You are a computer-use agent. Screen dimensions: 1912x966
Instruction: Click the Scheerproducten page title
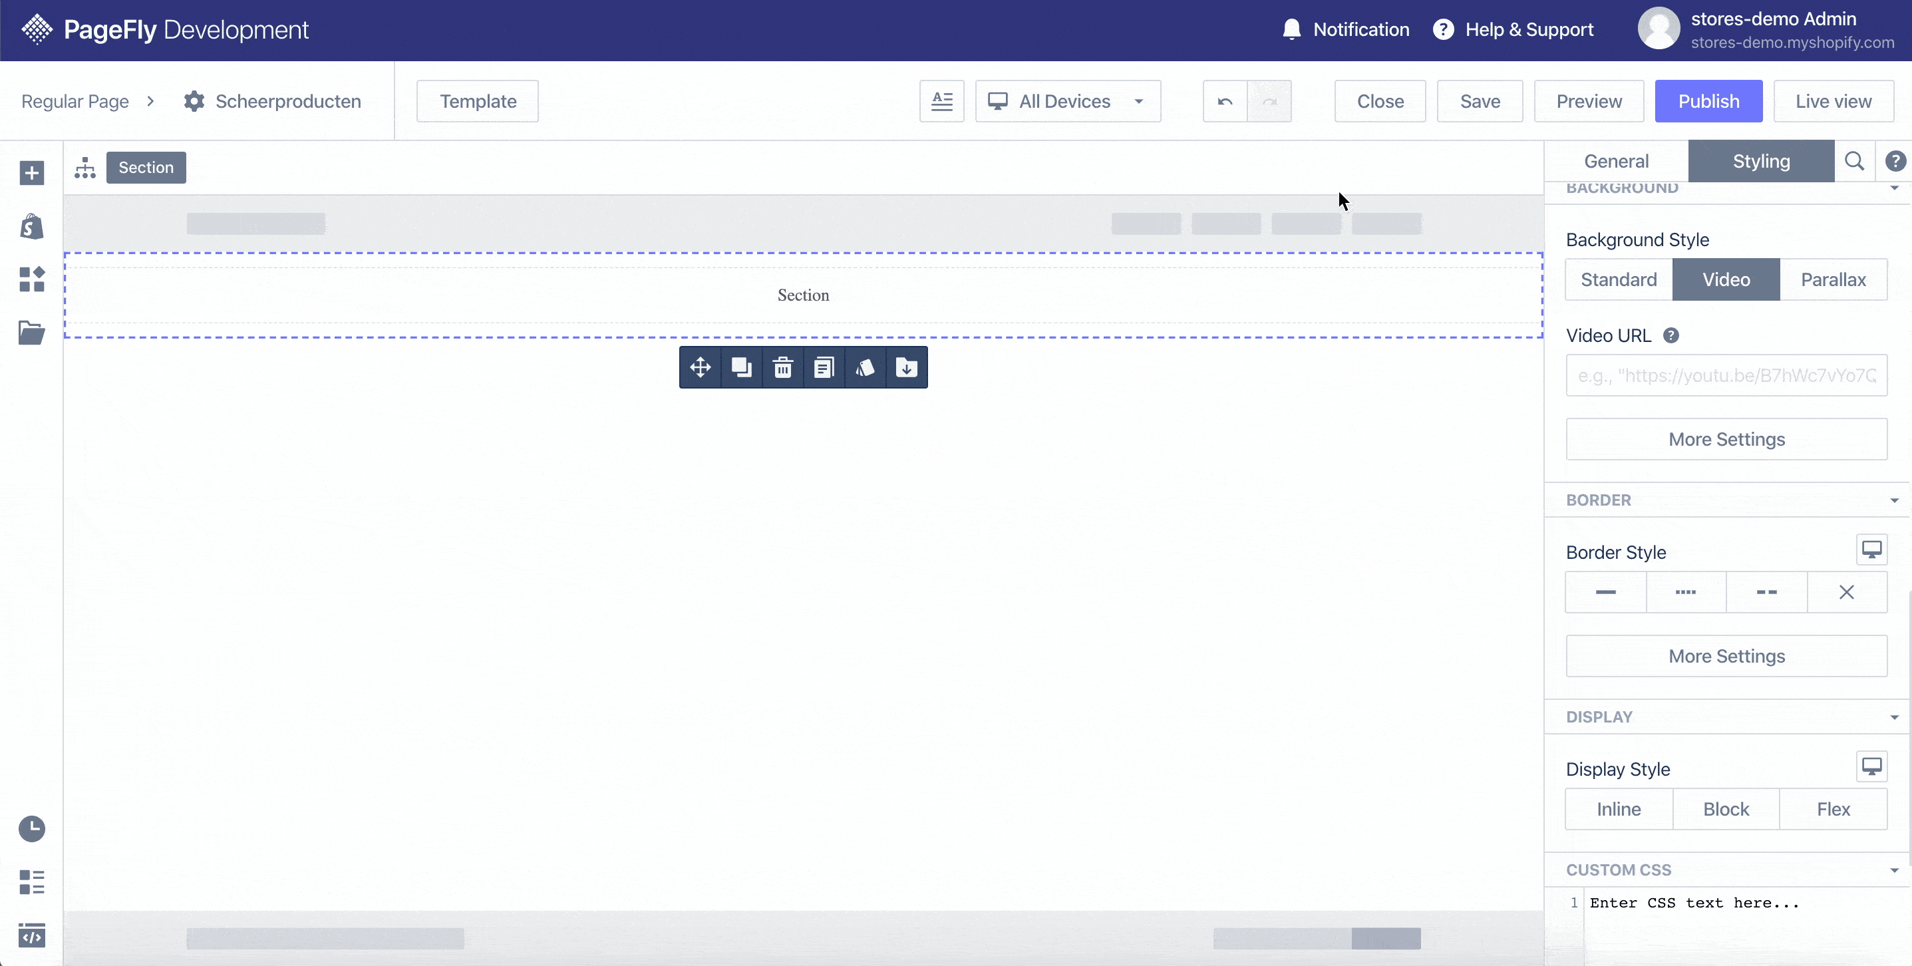288,101
